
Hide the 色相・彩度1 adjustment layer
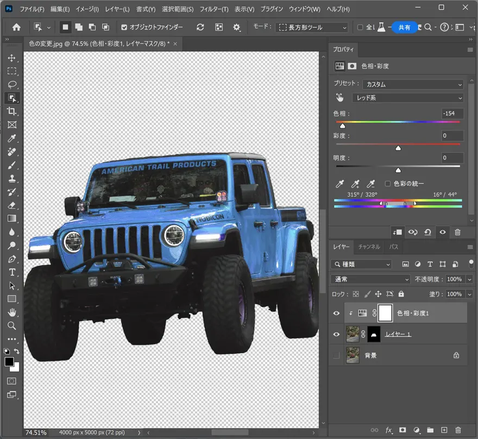point(336,313)
